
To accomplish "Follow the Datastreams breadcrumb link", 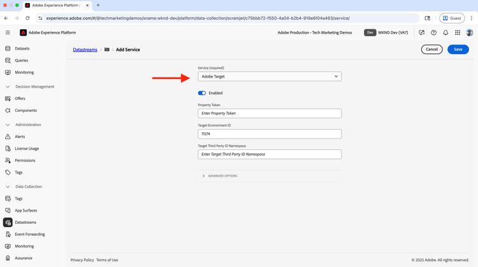I will click(85, 50).
